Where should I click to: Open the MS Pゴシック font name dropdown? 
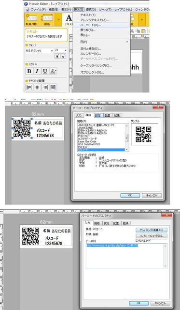(52, 50)
